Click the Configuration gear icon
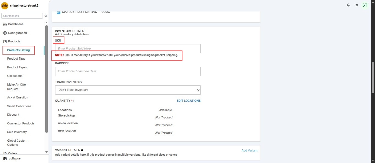 tap(5, 33)
